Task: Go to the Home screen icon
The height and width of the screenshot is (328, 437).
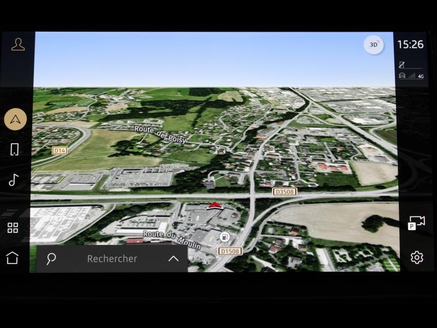Action: coord(12,258)
